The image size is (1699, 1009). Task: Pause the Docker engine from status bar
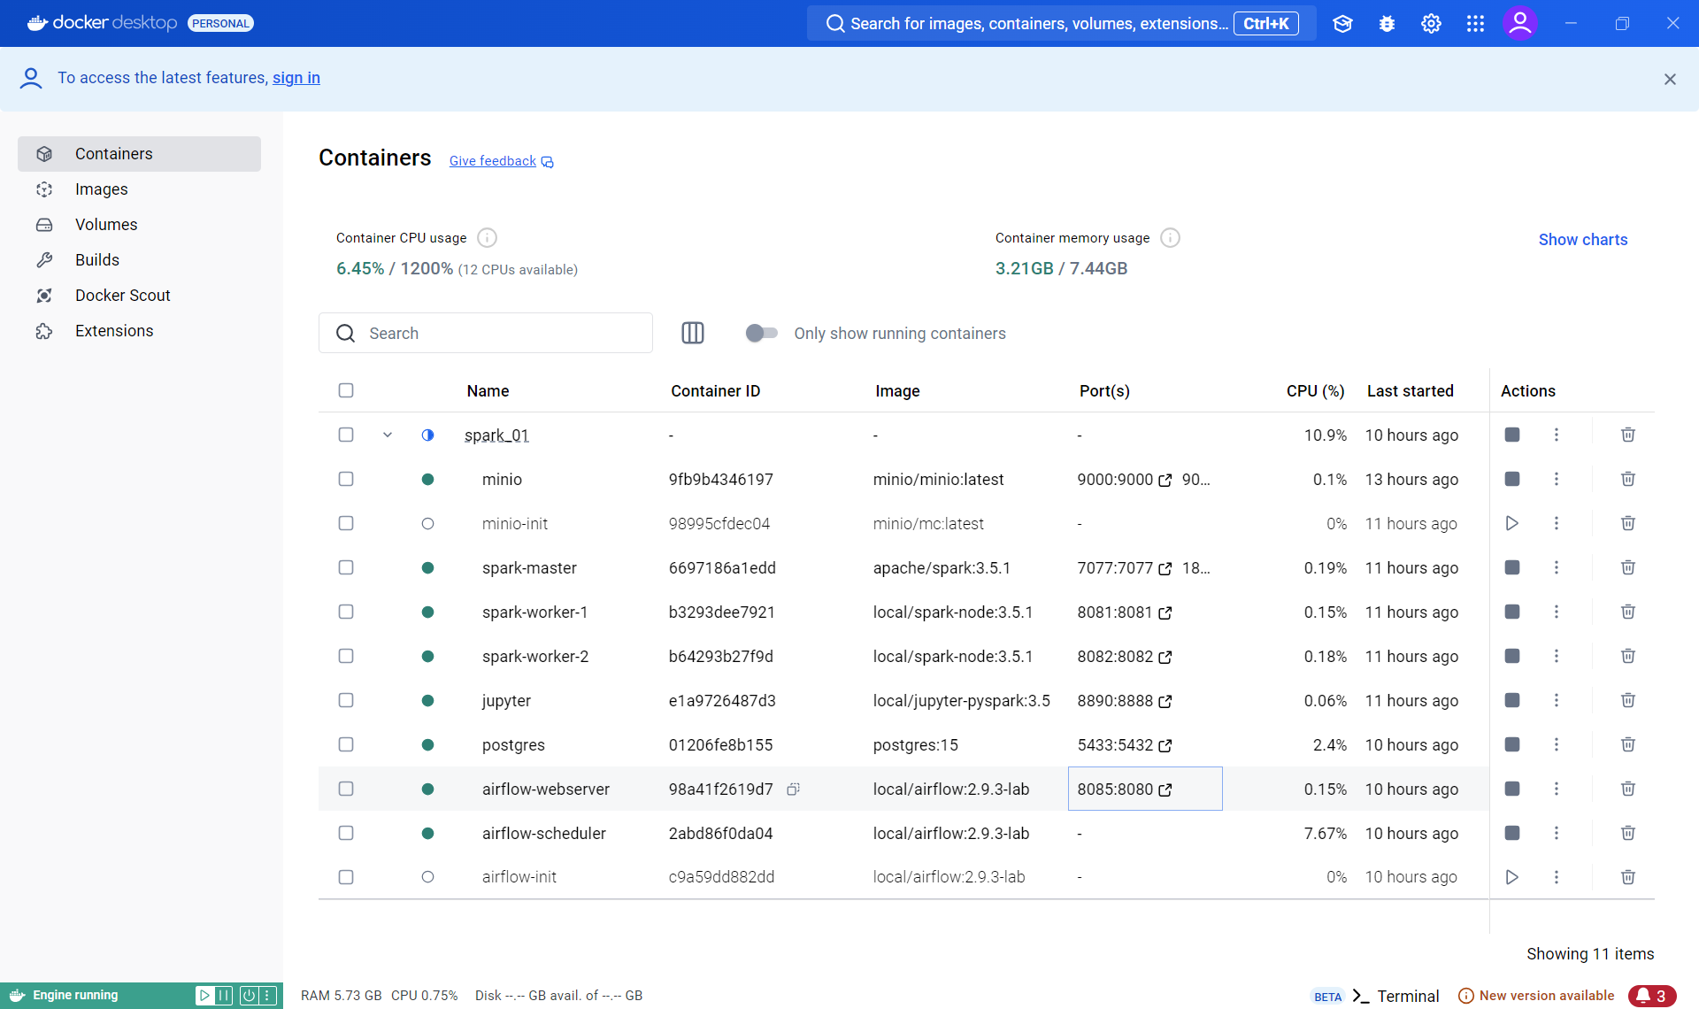[225, 996]
